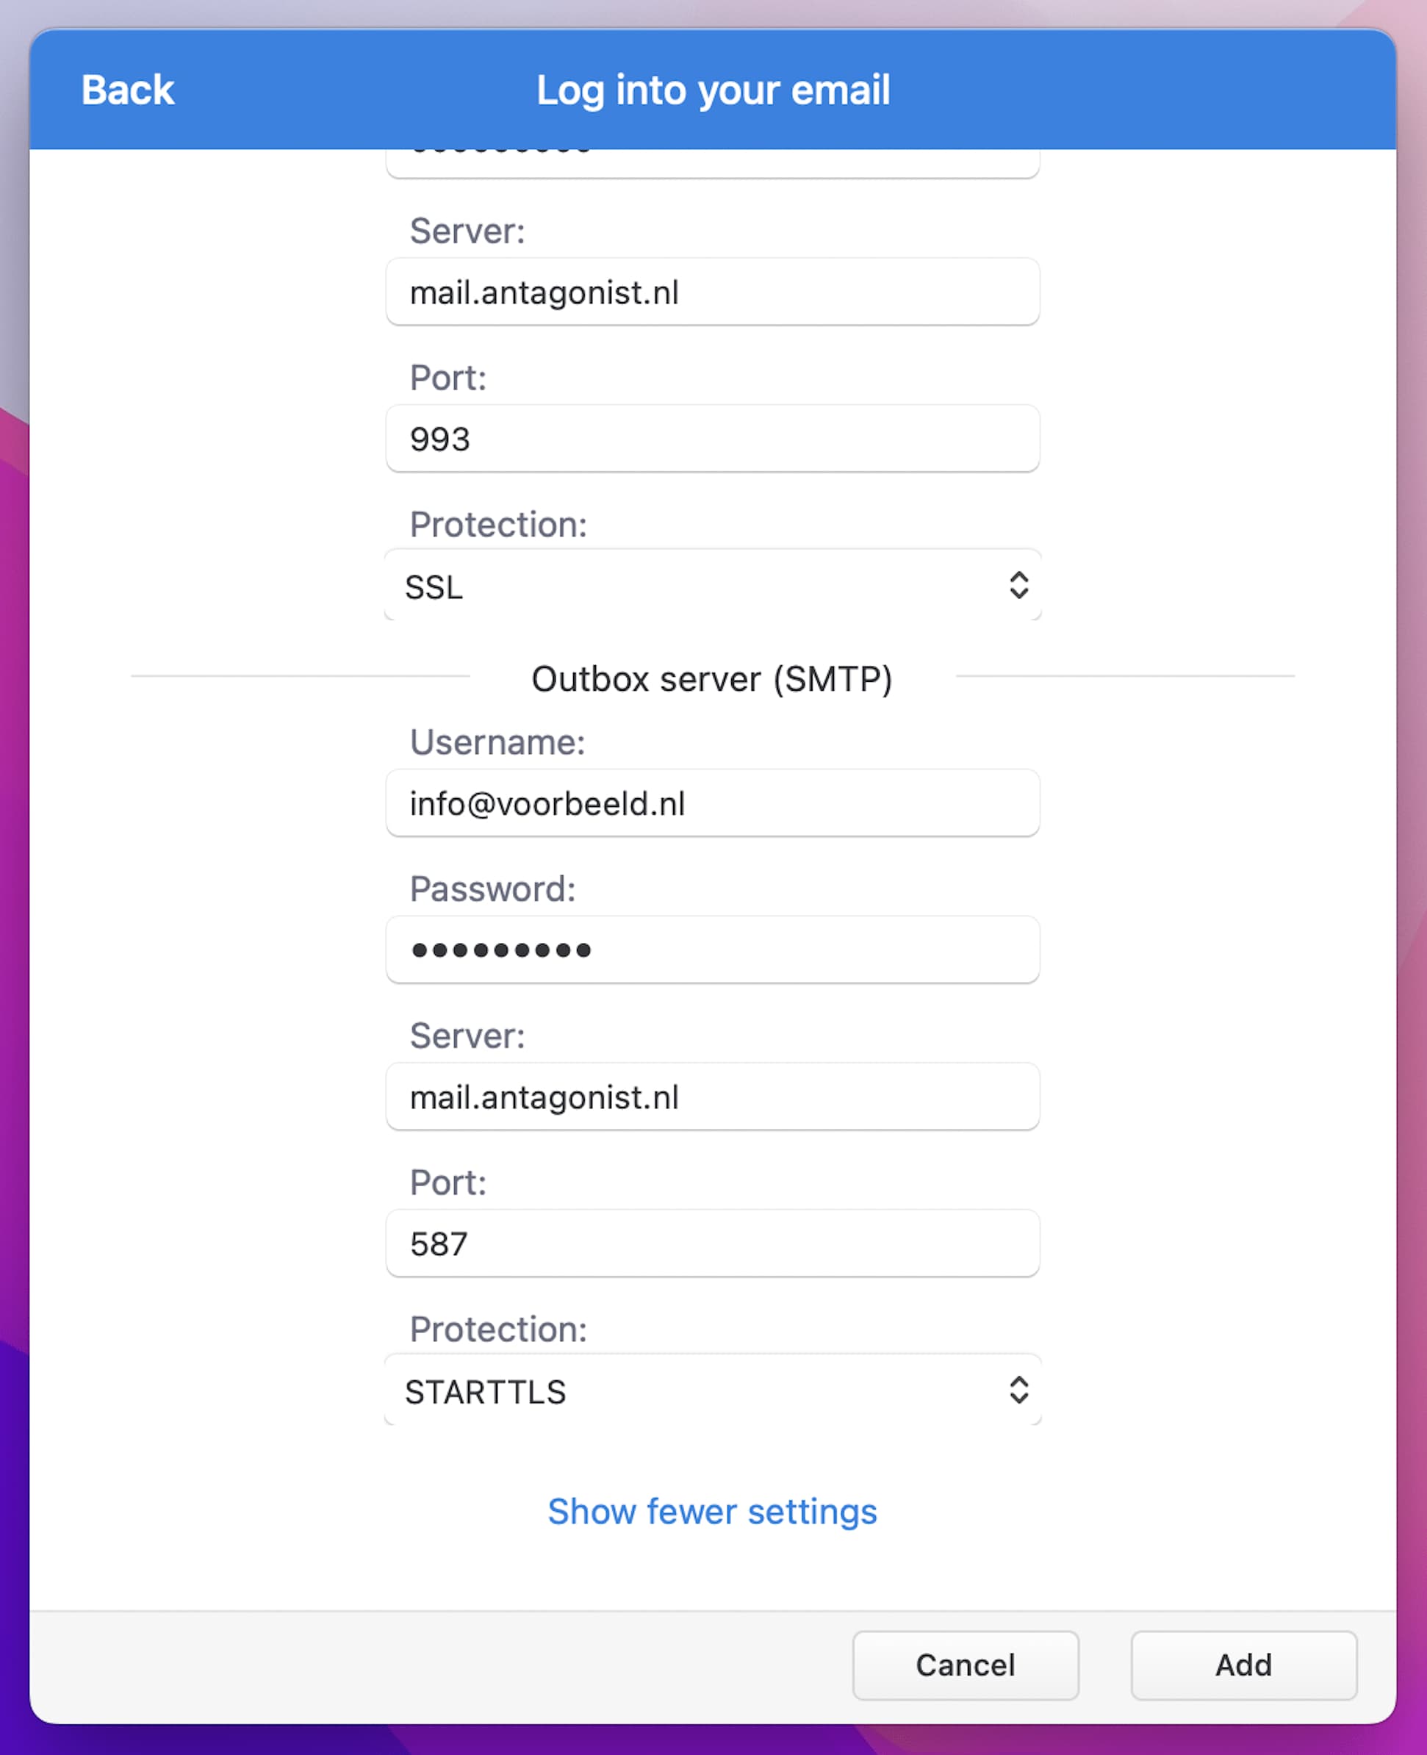
Task: Open the SSL protection dropdown
Action: pos(713,585)
